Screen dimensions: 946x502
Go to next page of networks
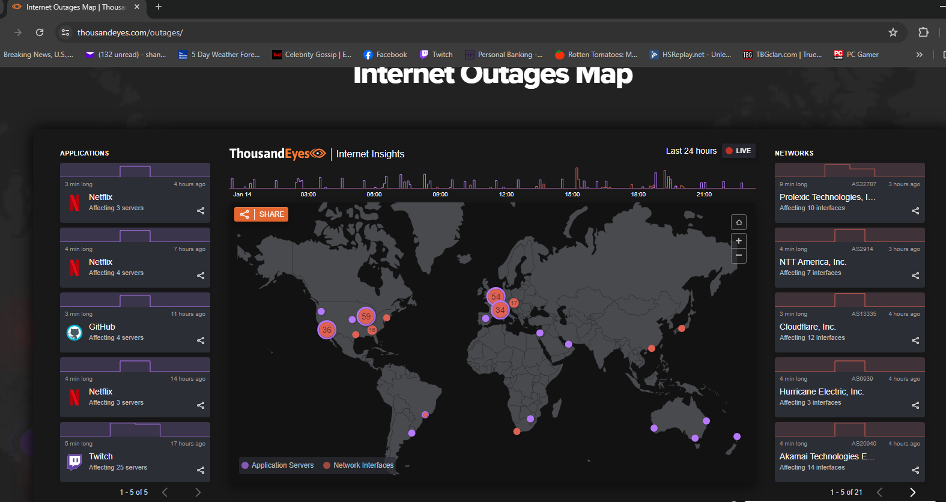coord(913,492)
